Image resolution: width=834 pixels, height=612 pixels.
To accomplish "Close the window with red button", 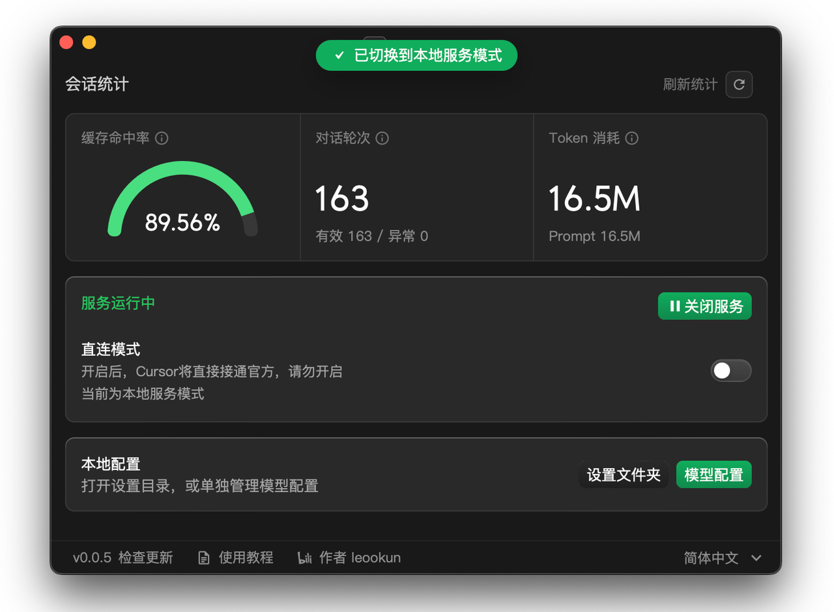I will (x=66, y=42).
